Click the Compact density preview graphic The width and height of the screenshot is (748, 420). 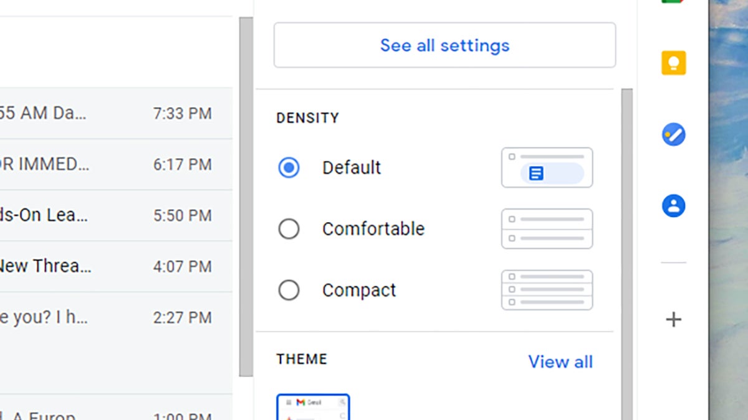pyautogui.click(x=547, y=289)
